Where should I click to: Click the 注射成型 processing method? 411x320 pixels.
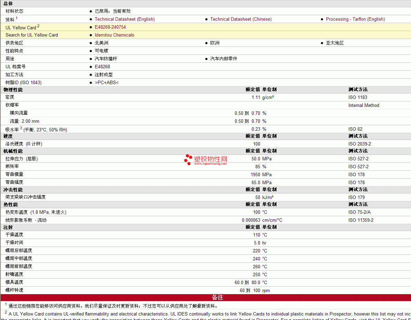click(x=104, y=74)
